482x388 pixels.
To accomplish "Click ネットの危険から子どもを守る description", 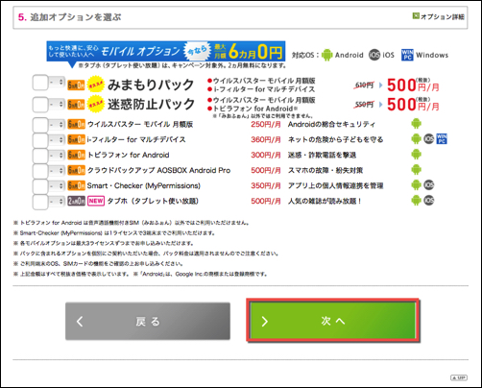I will [335, 139].
